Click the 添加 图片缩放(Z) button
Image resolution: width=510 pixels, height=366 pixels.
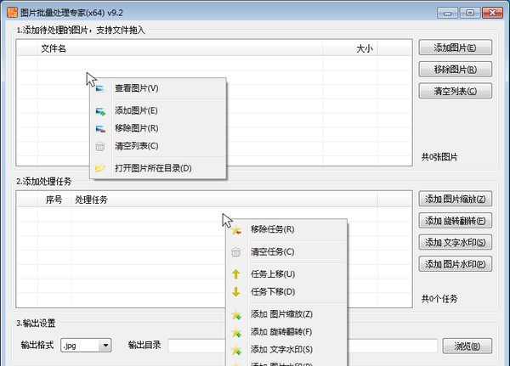click(x=455, y=199)
